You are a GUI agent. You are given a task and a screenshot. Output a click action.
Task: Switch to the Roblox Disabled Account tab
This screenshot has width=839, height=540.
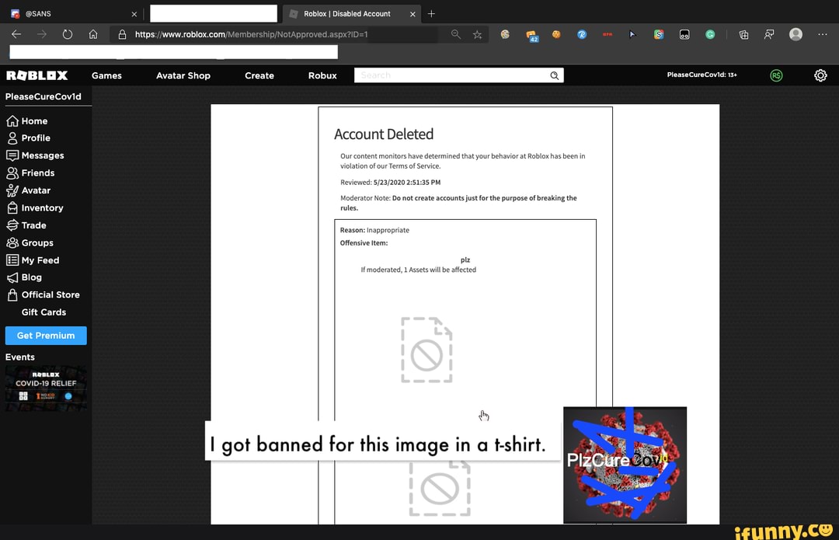pyautogui.click(x=350, y=13)
